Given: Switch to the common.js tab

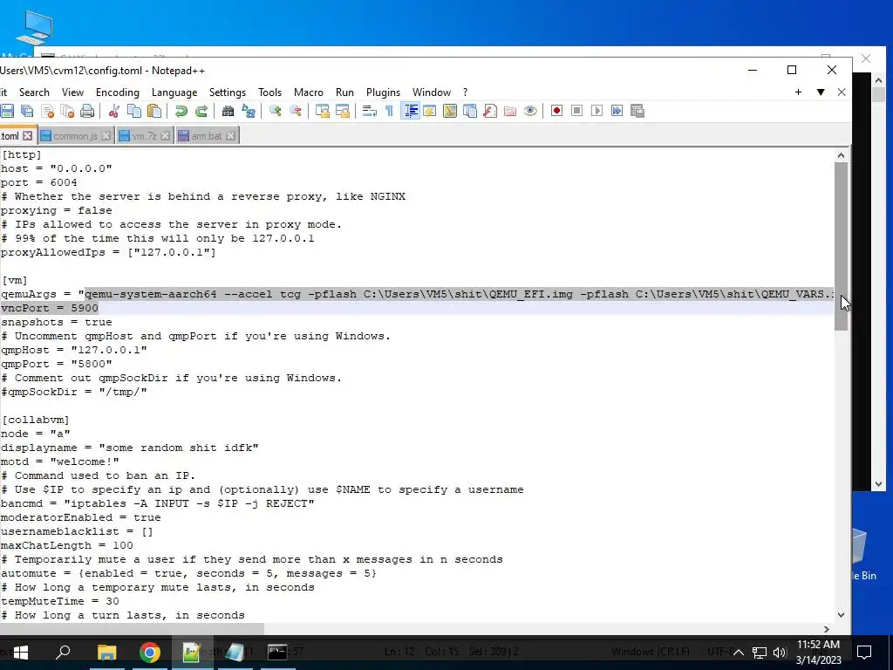Looking at the screenshot, I should tap(75, 136).
